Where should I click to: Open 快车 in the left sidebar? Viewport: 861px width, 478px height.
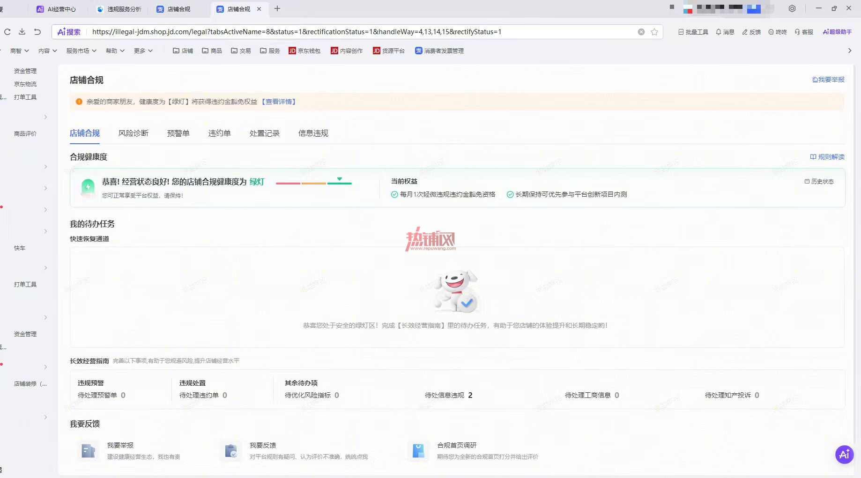tap(20, 248)
